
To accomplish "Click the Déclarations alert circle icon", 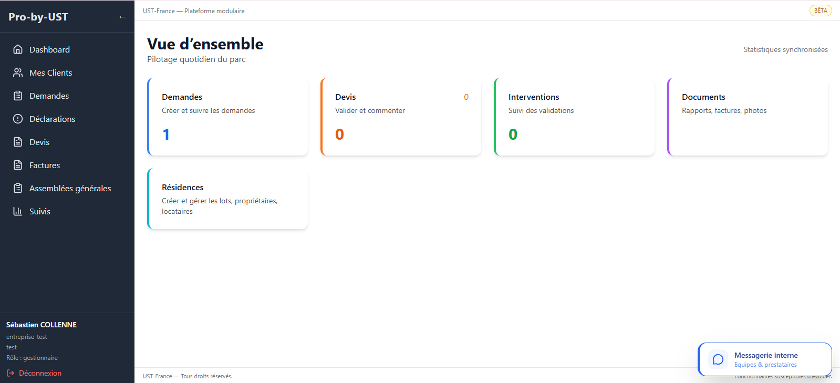I will click(18, 119).
